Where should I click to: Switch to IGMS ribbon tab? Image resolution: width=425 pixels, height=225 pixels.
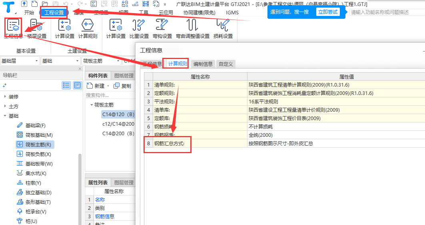(232, 12)
